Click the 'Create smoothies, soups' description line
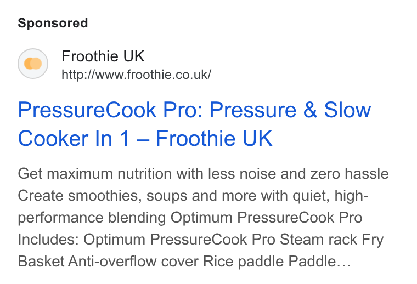The image size is (417, 284). tap(193, 196)
